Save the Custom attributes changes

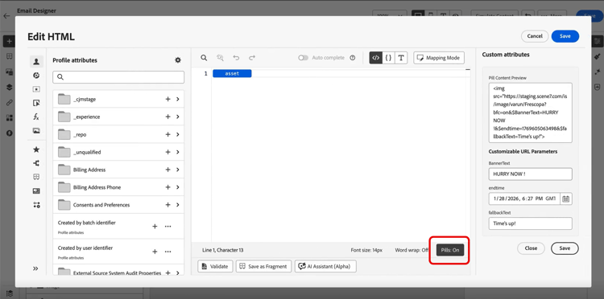[x=565, y=248]
